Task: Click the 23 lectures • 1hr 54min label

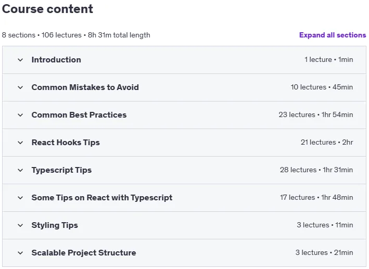Action: pyautogui.click(x=316, y=114)
